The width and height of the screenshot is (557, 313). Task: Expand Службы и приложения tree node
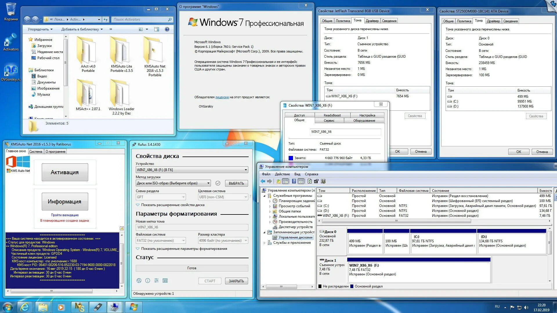(265, 243)
